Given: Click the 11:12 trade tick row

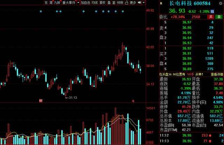Looking at the screenshot, I should [x=191, y=136].
